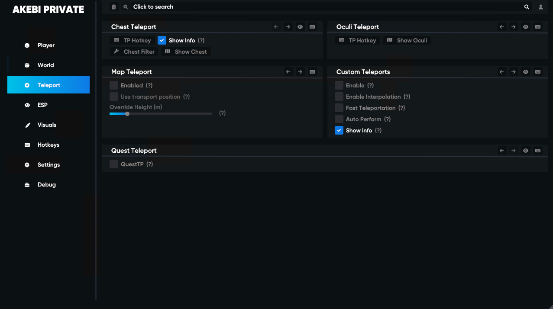Enable the Fast Teleportation checkbox
553x309 pixels.
tap(339, 108)
